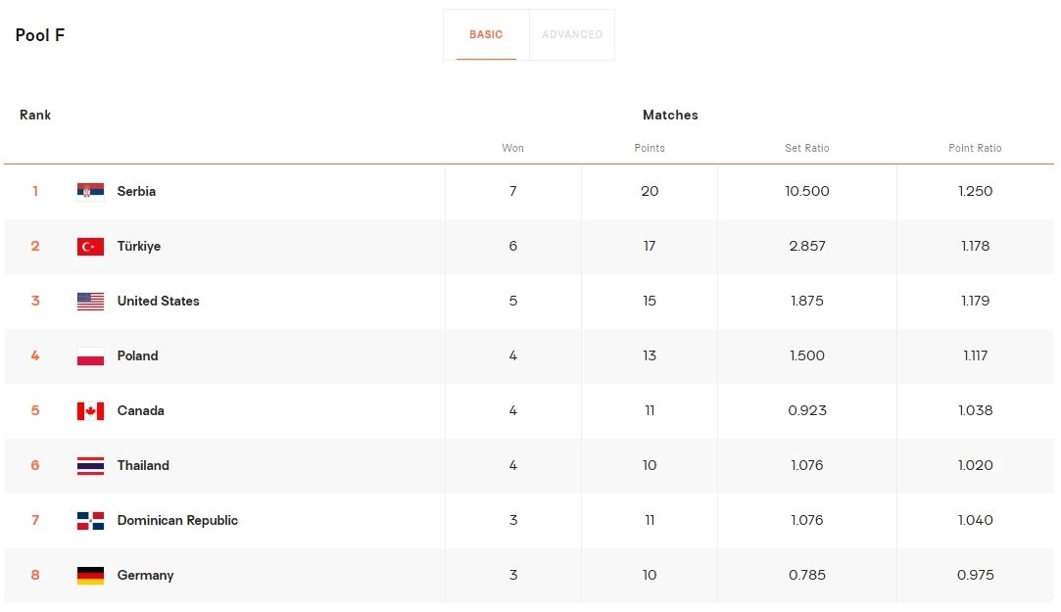Image resolution: width=1061 pixels, height=612 pixels.
Task: Click the Won column header
Action: (x=512, y=148)
